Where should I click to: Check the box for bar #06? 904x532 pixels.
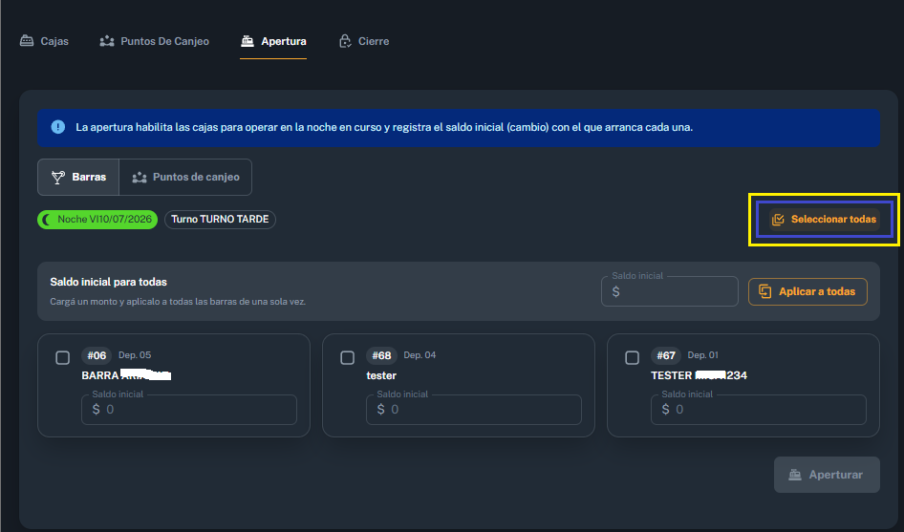click(x=63, y=358)
